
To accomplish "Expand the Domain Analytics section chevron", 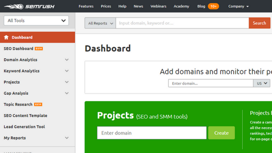I will click(x=67, y=59).
